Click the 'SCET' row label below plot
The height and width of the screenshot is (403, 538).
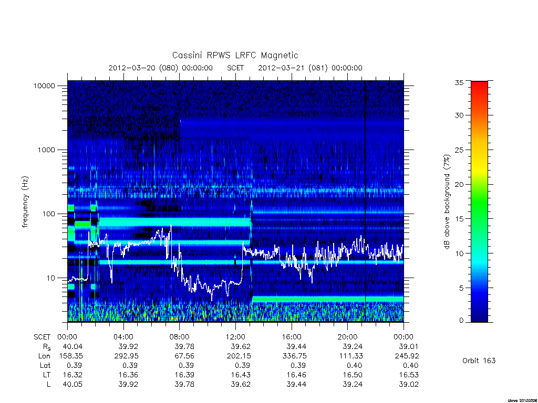coord(42,337)
